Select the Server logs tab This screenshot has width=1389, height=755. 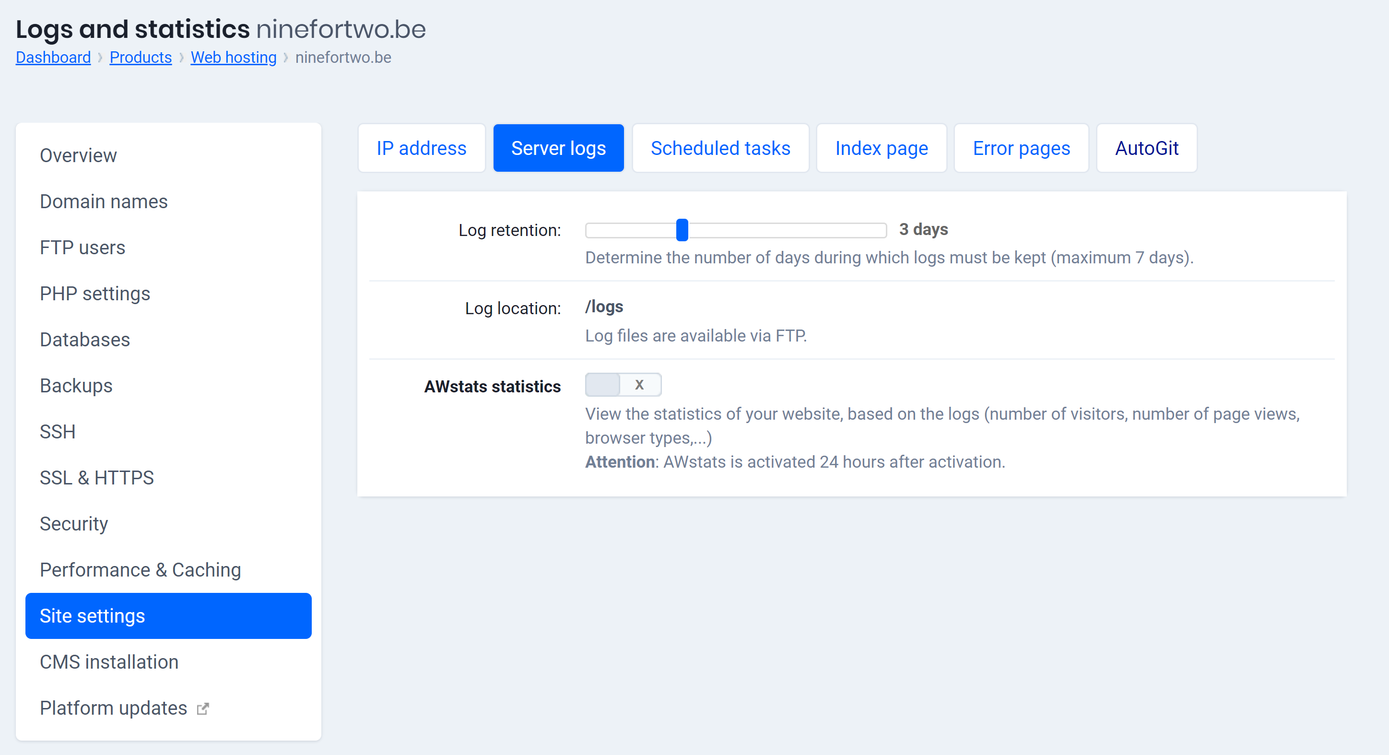[559, 148]
